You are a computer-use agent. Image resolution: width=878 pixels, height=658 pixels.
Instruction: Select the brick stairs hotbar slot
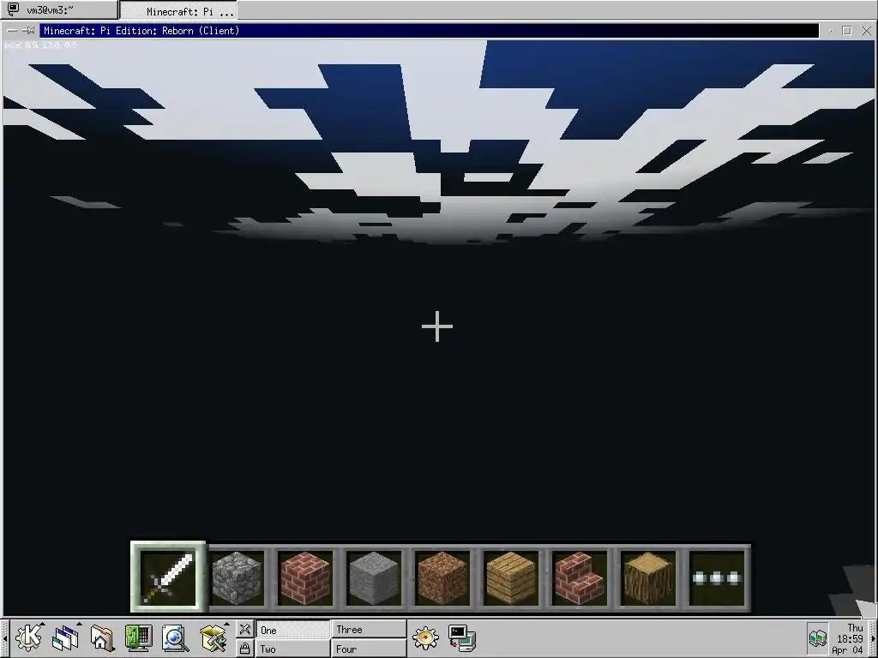[x=579, y=578]
